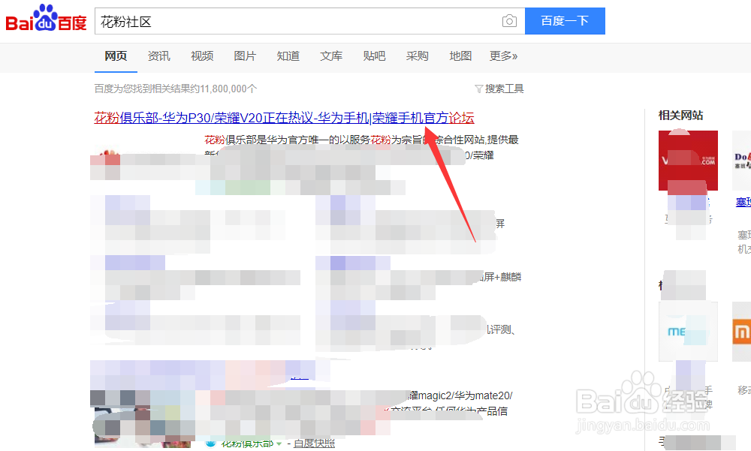The image size is (751, 451).
Task: Click the Baidu logo
Action: point(46,18)
